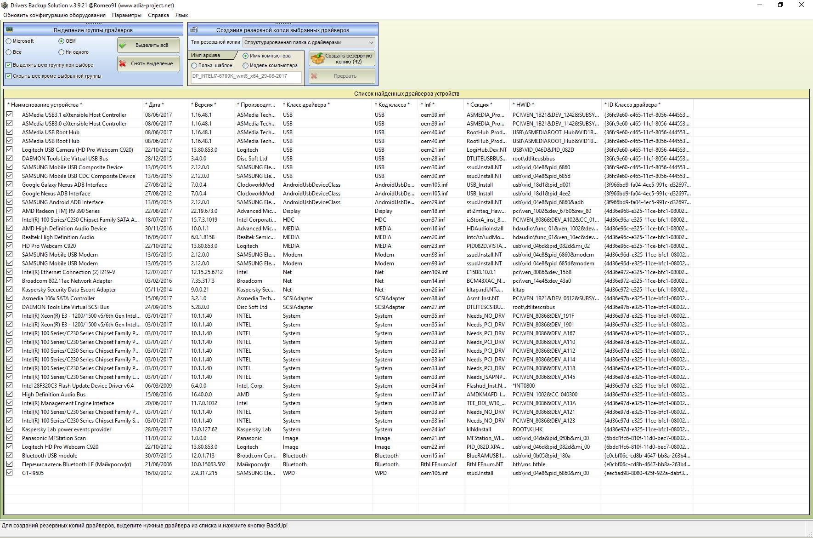
Task: Click the green monitor icon in the driver group header
Action: (10, 30)
